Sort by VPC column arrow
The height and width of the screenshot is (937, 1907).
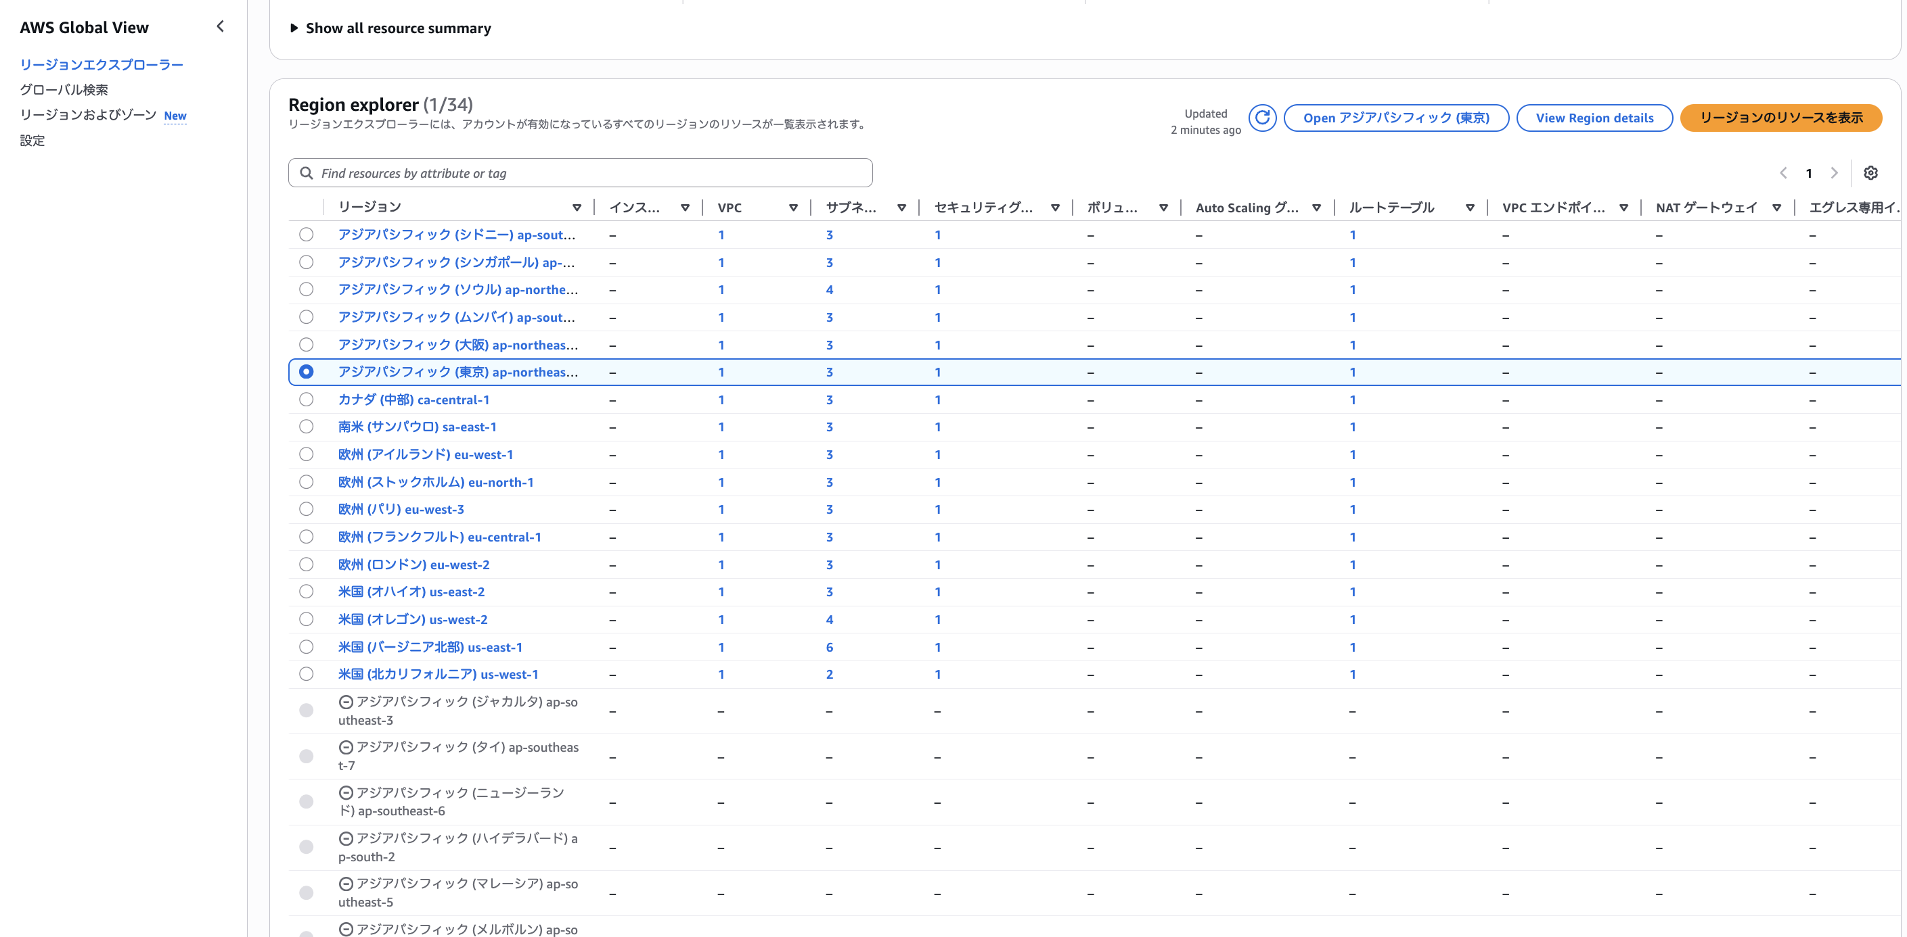click(x=793, y=208)
